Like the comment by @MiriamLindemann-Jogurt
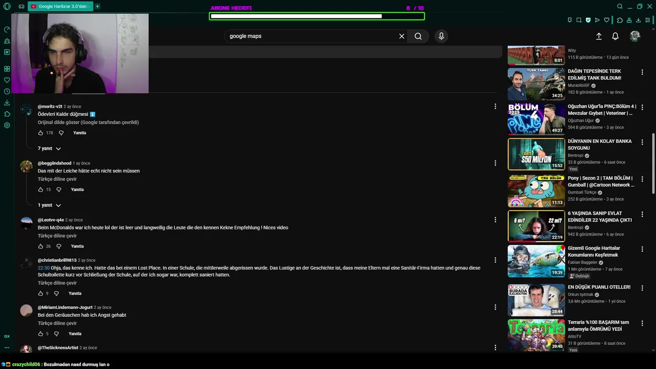The width and height of the screenshot is (656, 369). pos(40,334)
